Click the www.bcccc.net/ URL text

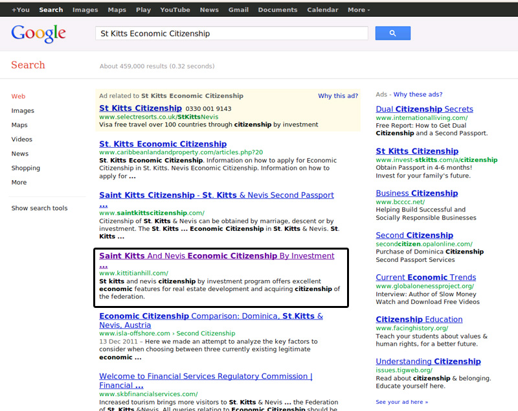(x=400, y=202)
